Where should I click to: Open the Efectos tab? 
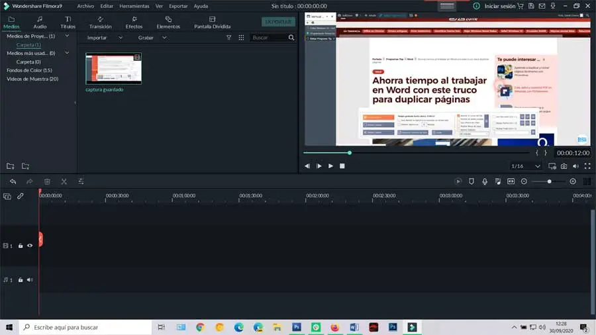[x=134, y=23]
